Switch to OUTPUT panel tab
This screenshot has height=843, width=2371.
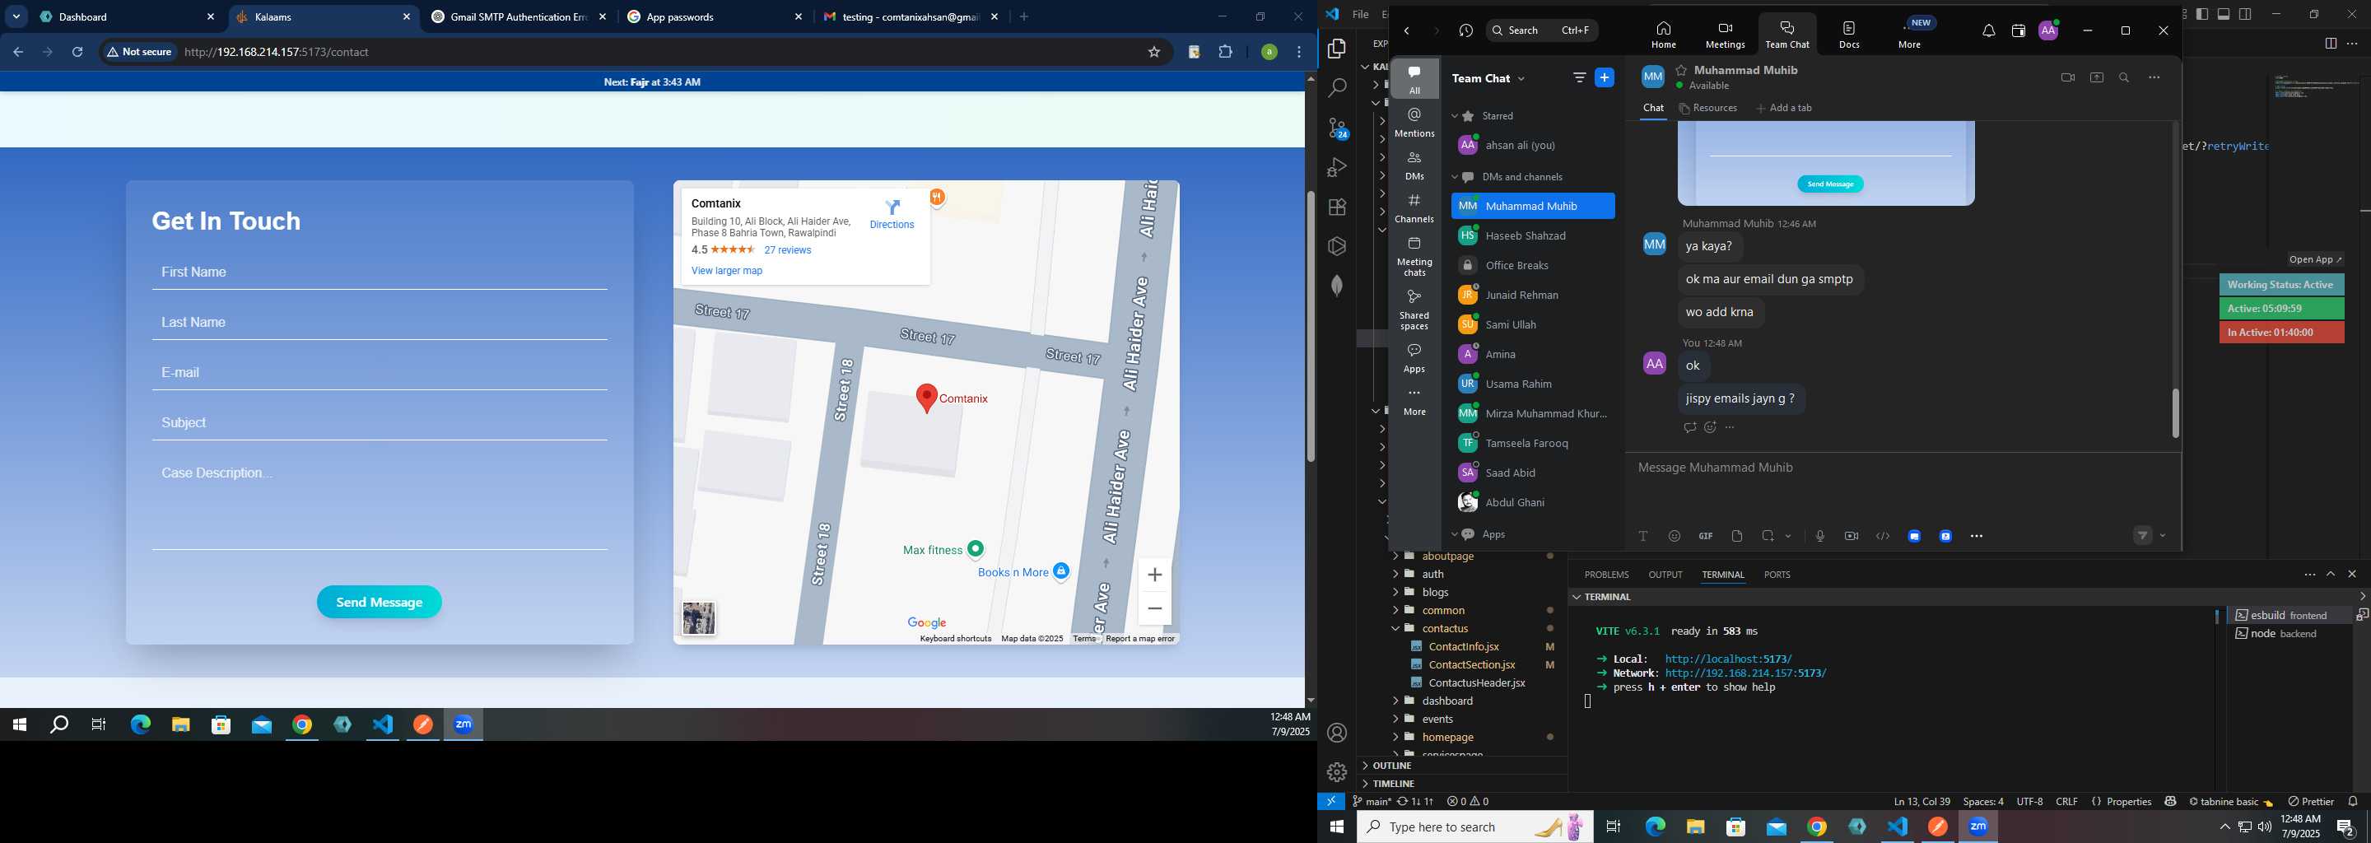(1665, 575)
